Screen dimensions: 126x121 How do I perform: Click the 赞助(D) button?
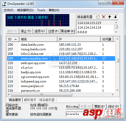(100, 106)
